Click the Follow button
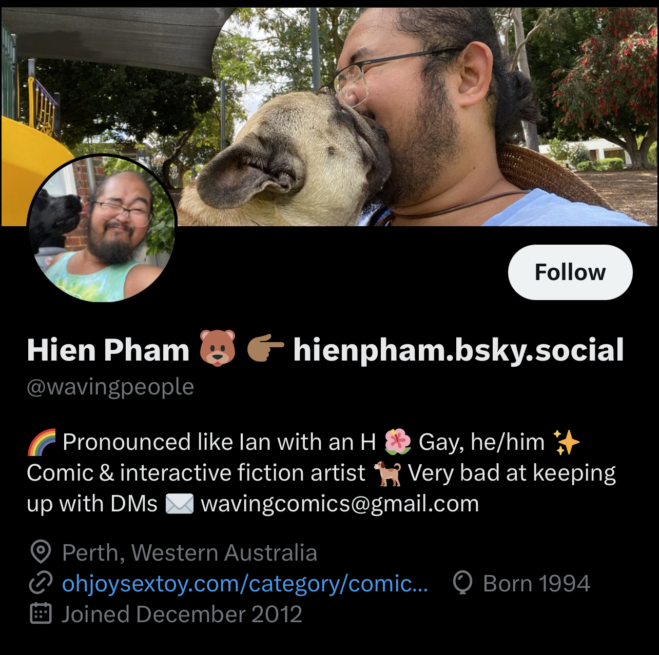The height and width of the screenshot is (655, 659). pyautogui.click(x=570, y=272)
